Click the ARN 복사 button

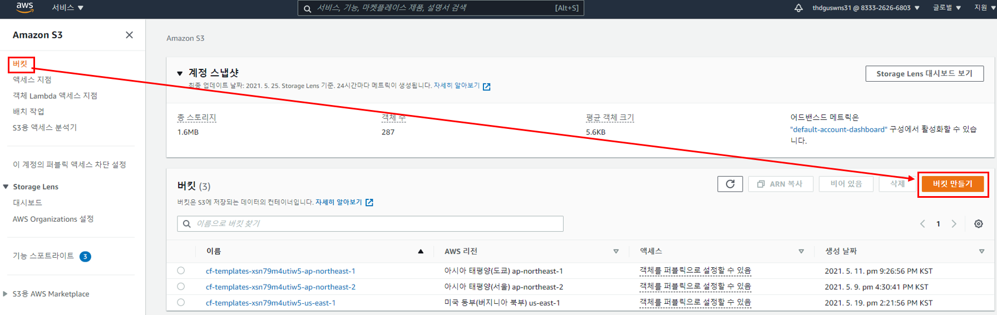[781, 184]
